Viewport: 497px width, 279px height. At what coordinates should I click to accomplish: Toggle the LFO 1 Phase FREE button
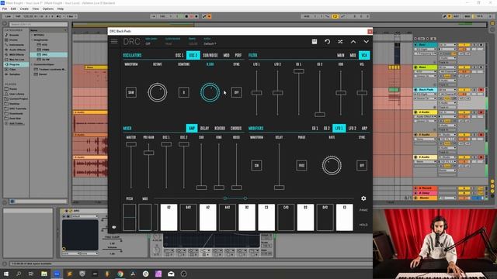point(301,165)
